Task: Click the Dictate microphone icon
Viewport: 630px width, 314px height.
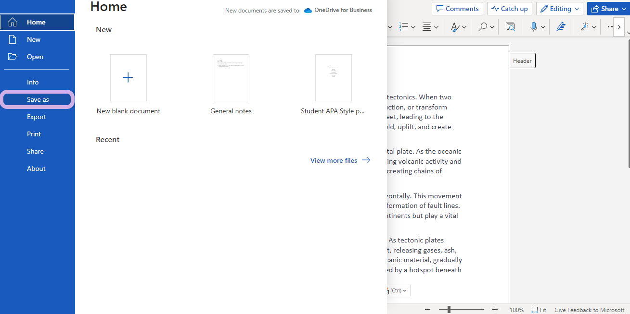Action: click(533, 27)
